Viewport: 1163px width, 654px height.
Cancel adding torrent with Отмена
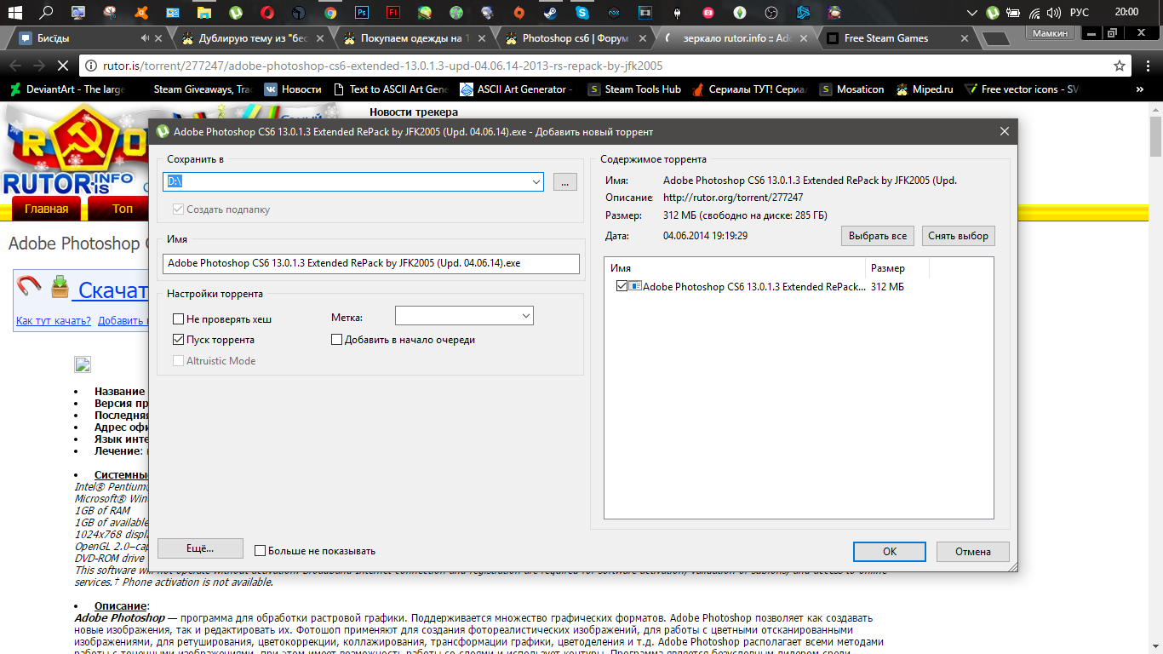pos(973,552)
